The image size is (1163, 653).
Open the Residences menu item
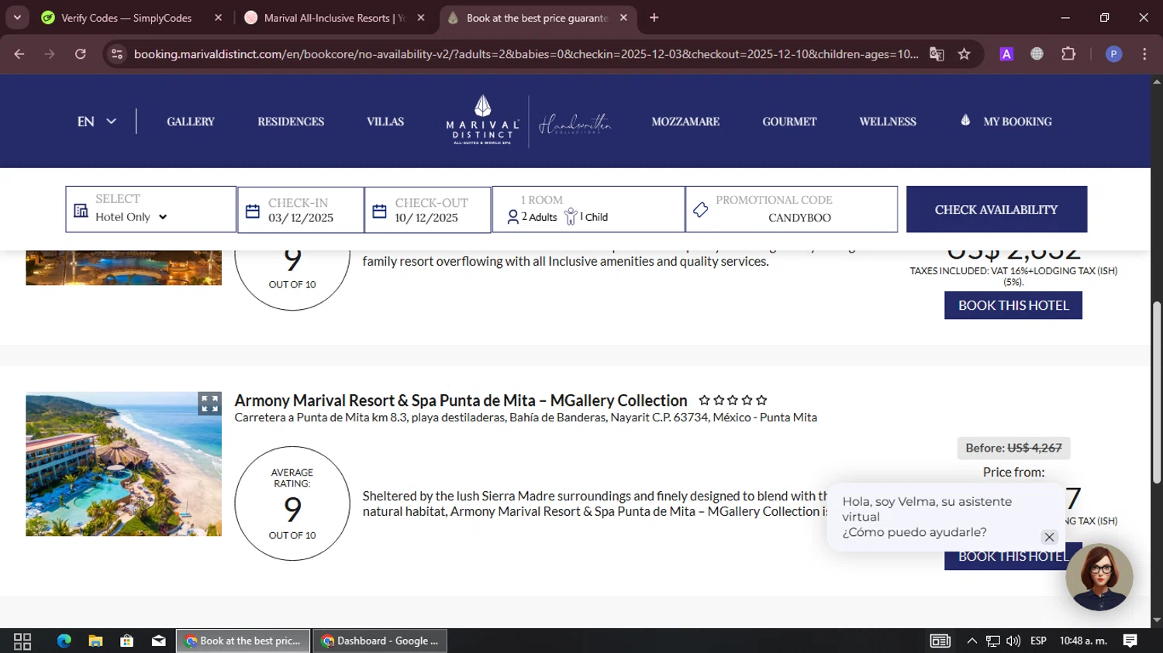pos(291,122)
